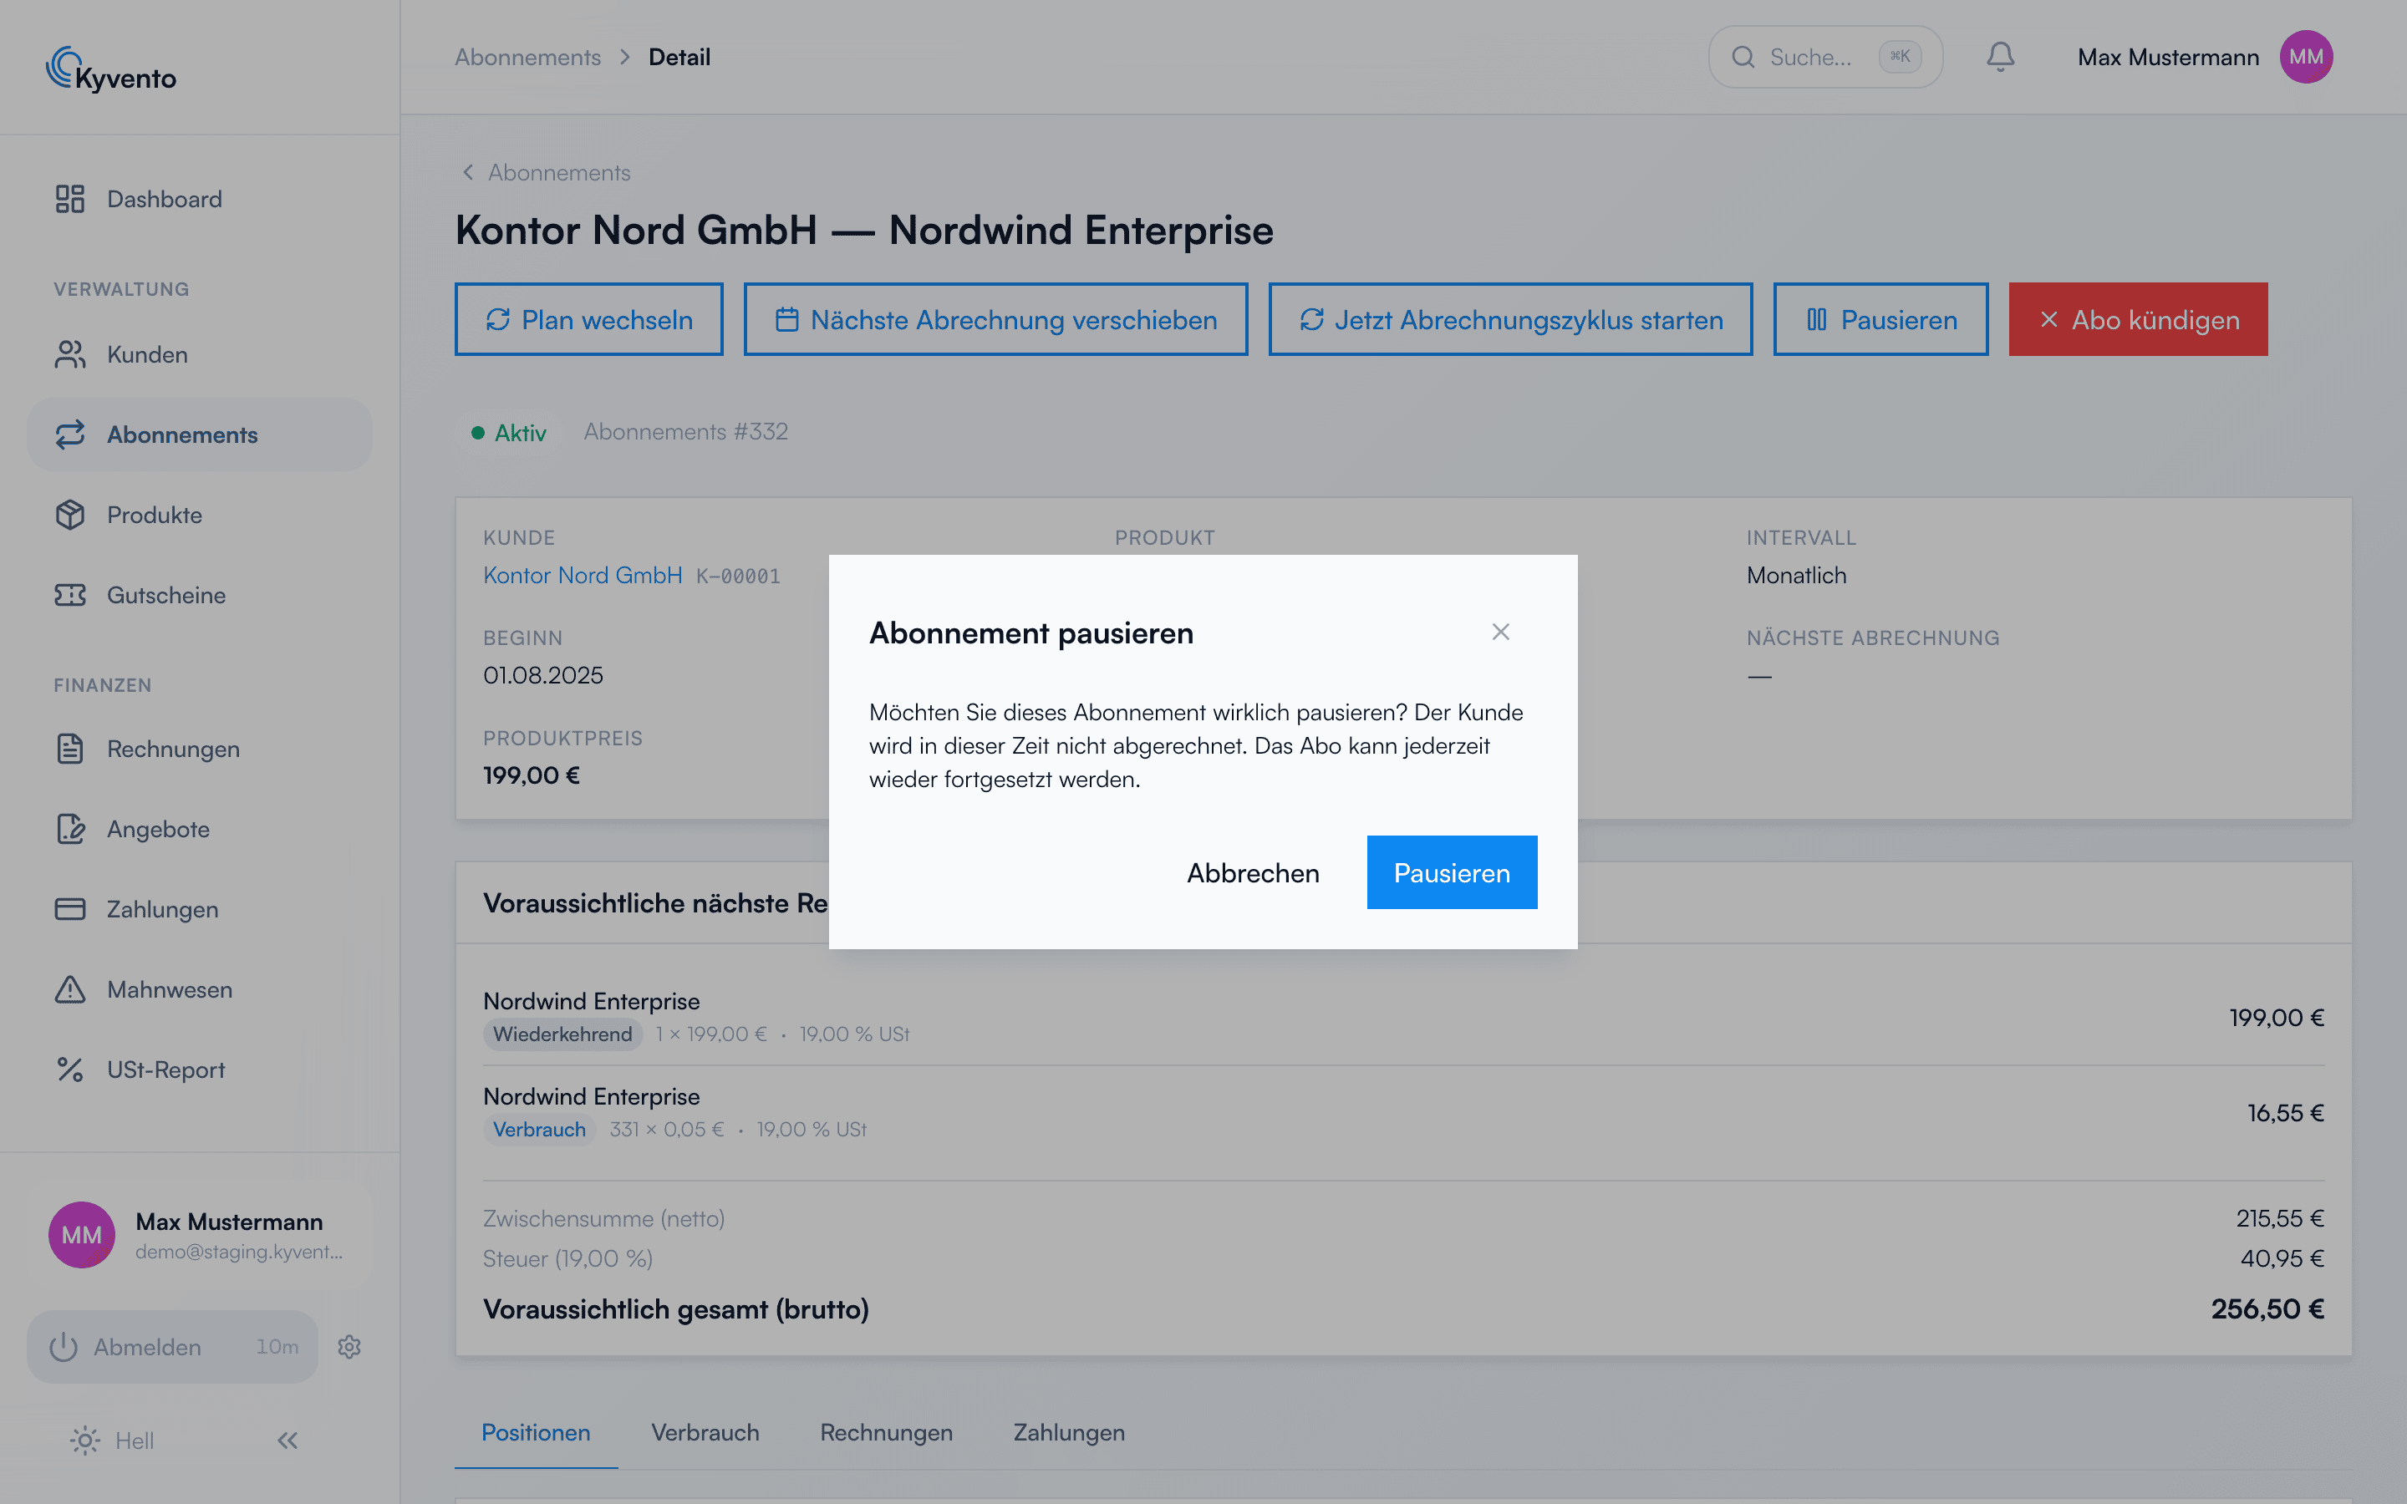Switch to the Positionen tab
2407x1504 pixels.
[536, 1432]
